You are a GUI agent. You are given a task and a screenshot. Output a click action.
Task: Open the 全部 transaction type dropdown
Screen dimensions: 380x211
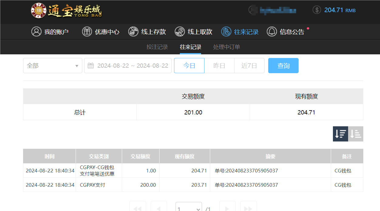(x=53, y=65)
